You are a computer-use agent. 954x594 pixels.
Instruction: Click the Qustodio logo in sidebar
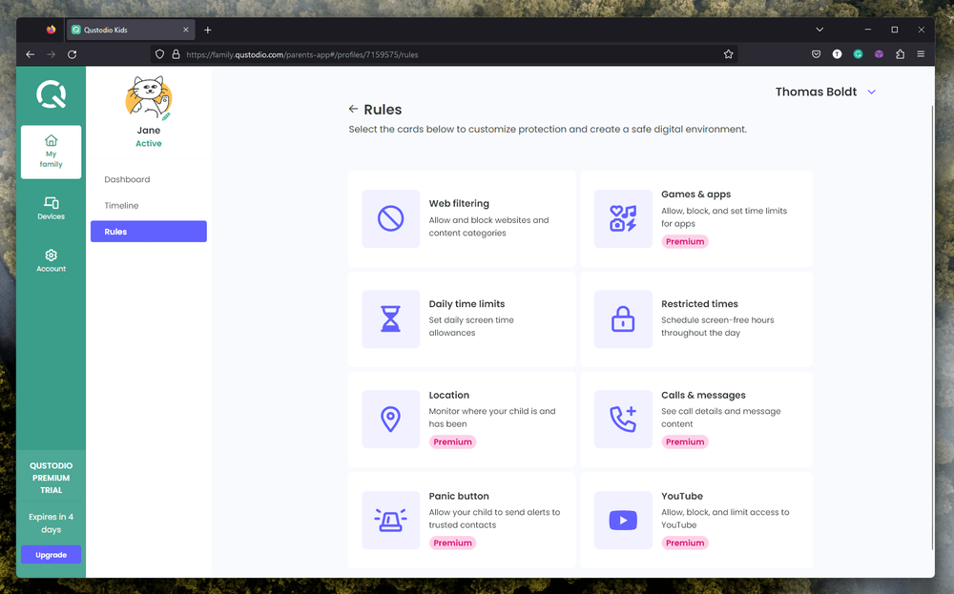pos(52,94)
